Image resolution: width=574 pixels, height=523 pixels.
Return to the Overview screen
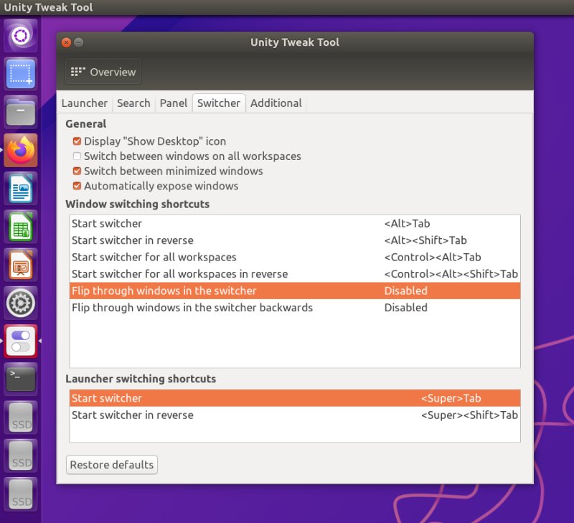[x=104, y=72]
